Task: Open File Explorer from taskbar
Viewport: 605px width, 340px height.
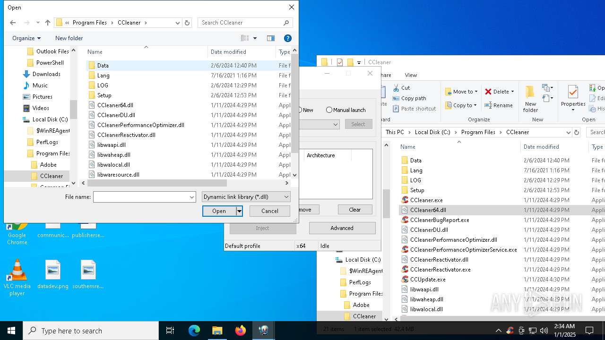Action: pyautogui.click(x=217, y=331)
